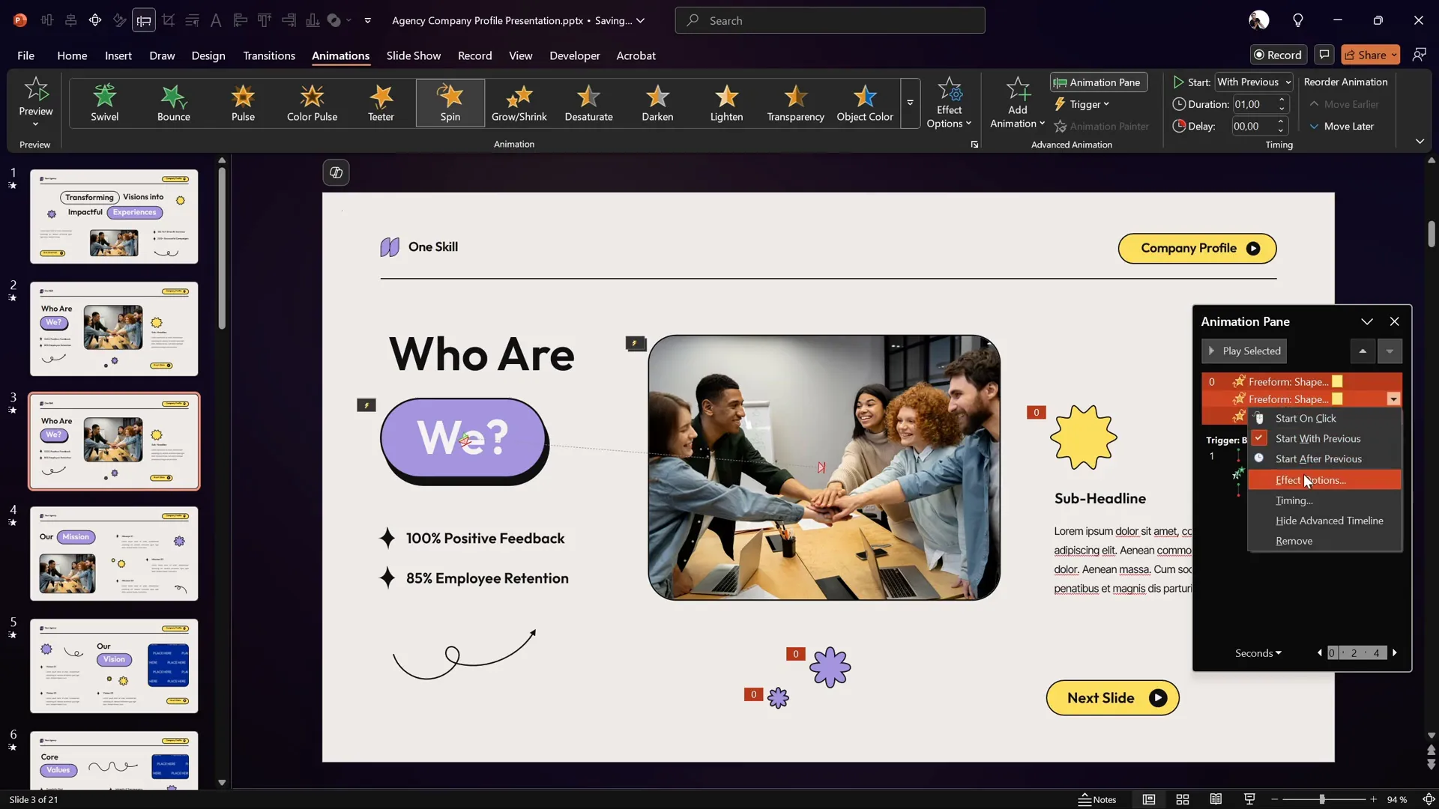The width and height of the screenshot is (1439, 809).
Task: Choose the Desaturate emphasis effect
Action: [589, 103]
